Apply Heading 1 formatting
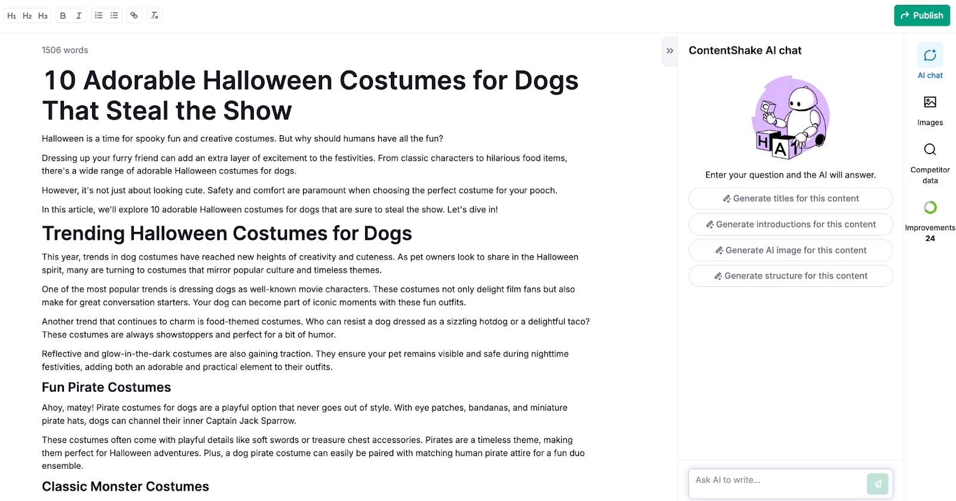 [12, 16]
